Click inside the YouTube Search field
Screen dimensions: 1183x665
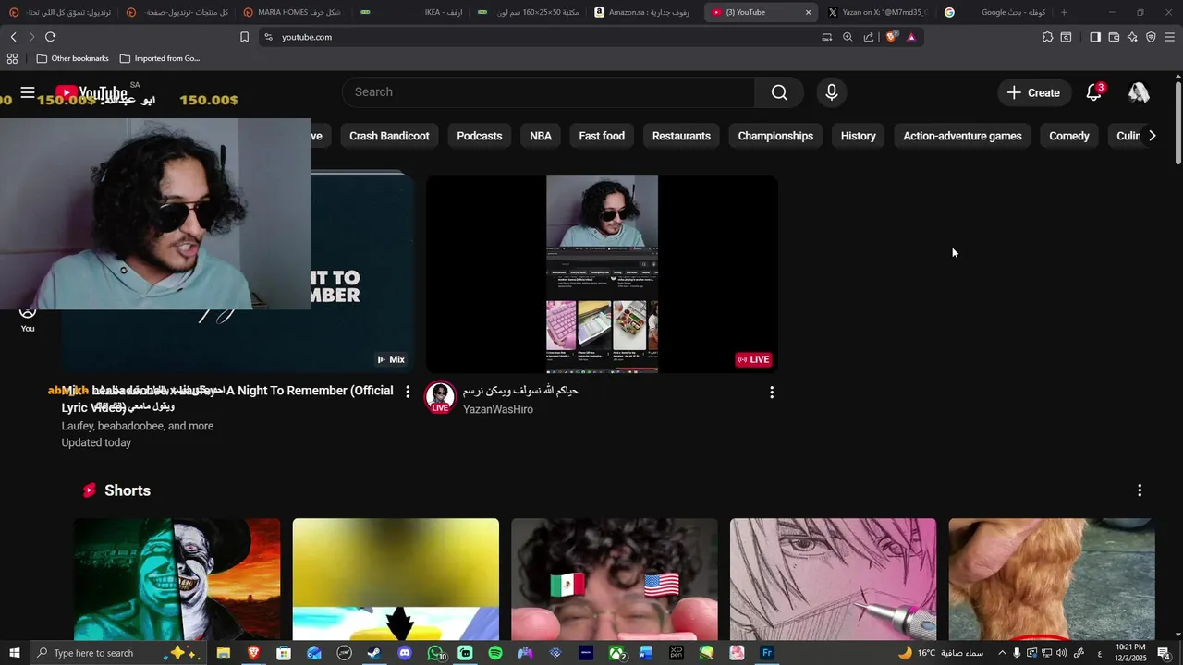549,92
